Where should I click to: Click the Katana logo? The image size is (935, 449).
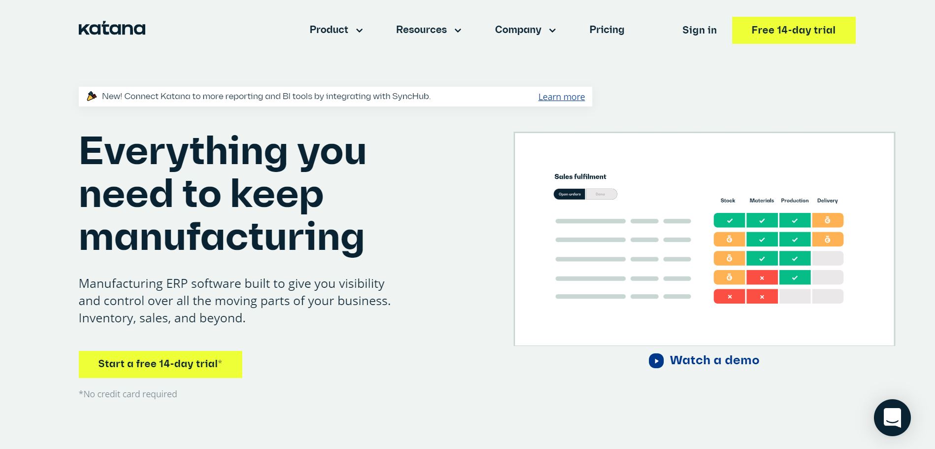112,28
